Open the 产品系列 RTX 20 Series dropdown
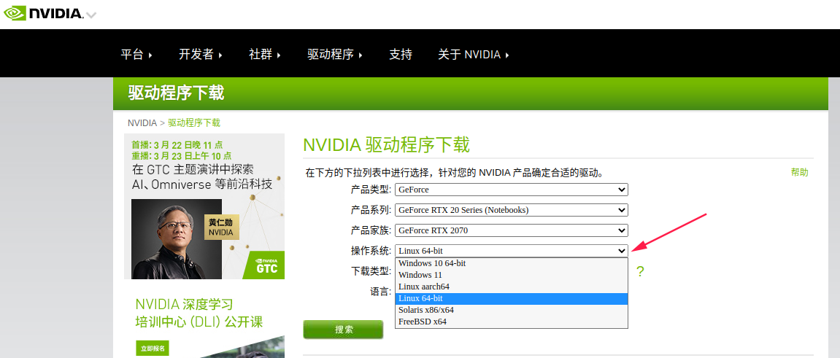Image resolution: width=840 pixels, height=358 pixels. [511, 210]
